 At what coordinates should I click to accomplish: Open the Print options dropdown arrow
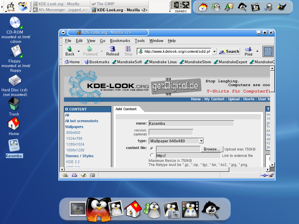257,51
